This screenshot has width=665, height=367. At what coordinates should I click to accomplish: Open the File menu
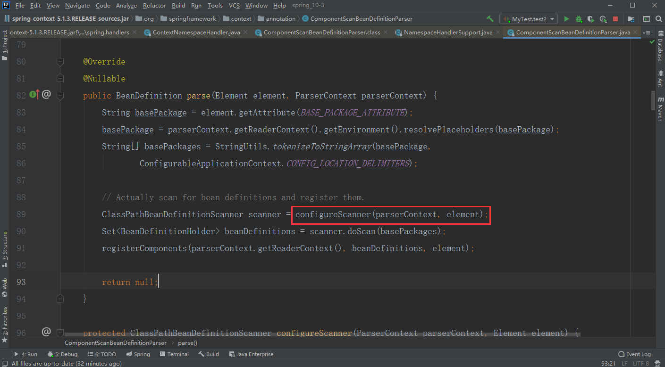(20, 5)
